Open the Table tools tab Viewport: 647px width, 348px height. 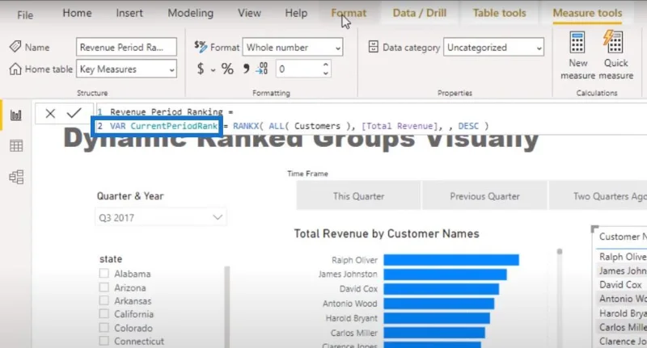click(499, 13)
